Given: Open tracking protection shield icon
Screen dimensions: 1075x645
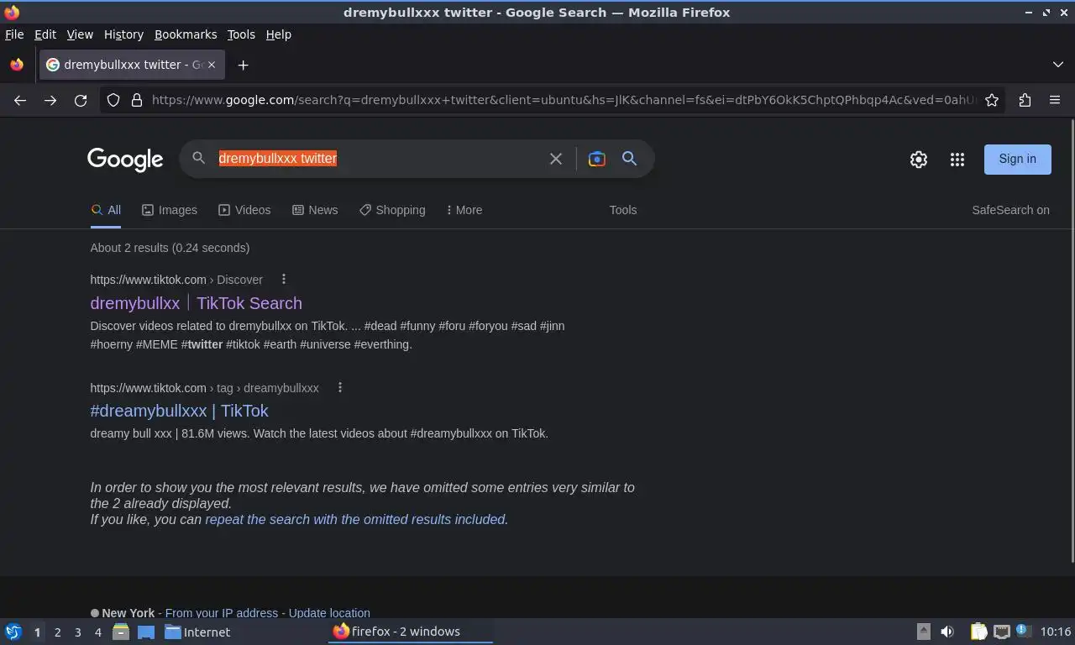Looking at the screenshot, I should coord(113,100).
